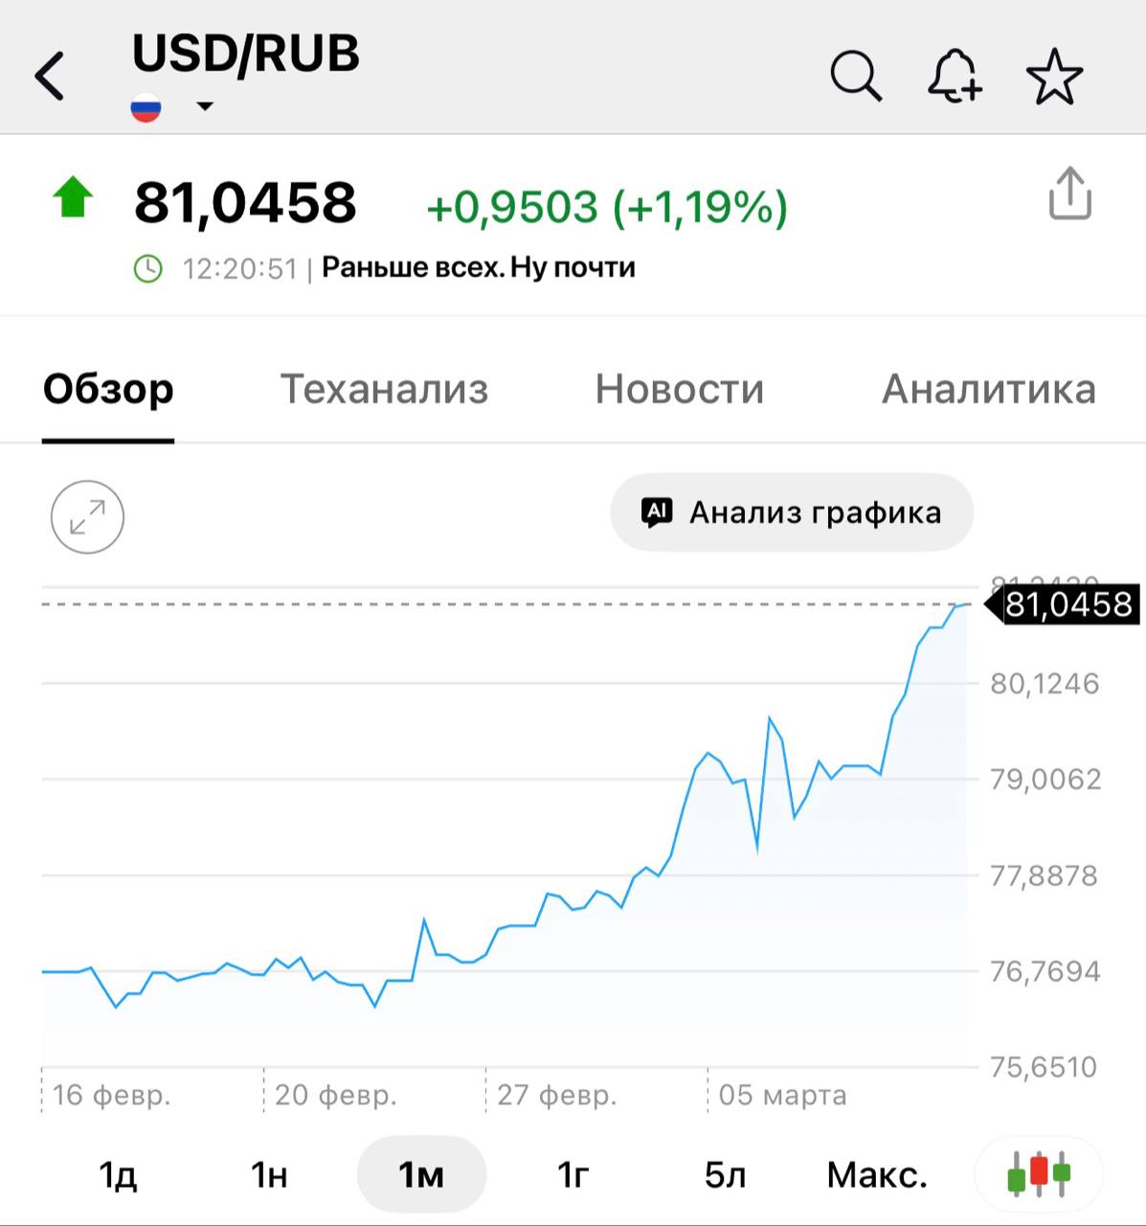Add USD/RUB to favorites star
The image size is (1146, 1226).
[1053, 77]
